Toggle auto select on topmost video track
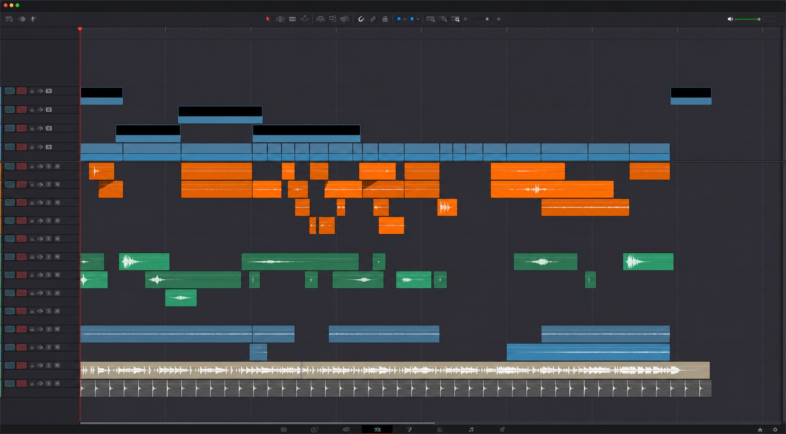 (40, 91)
